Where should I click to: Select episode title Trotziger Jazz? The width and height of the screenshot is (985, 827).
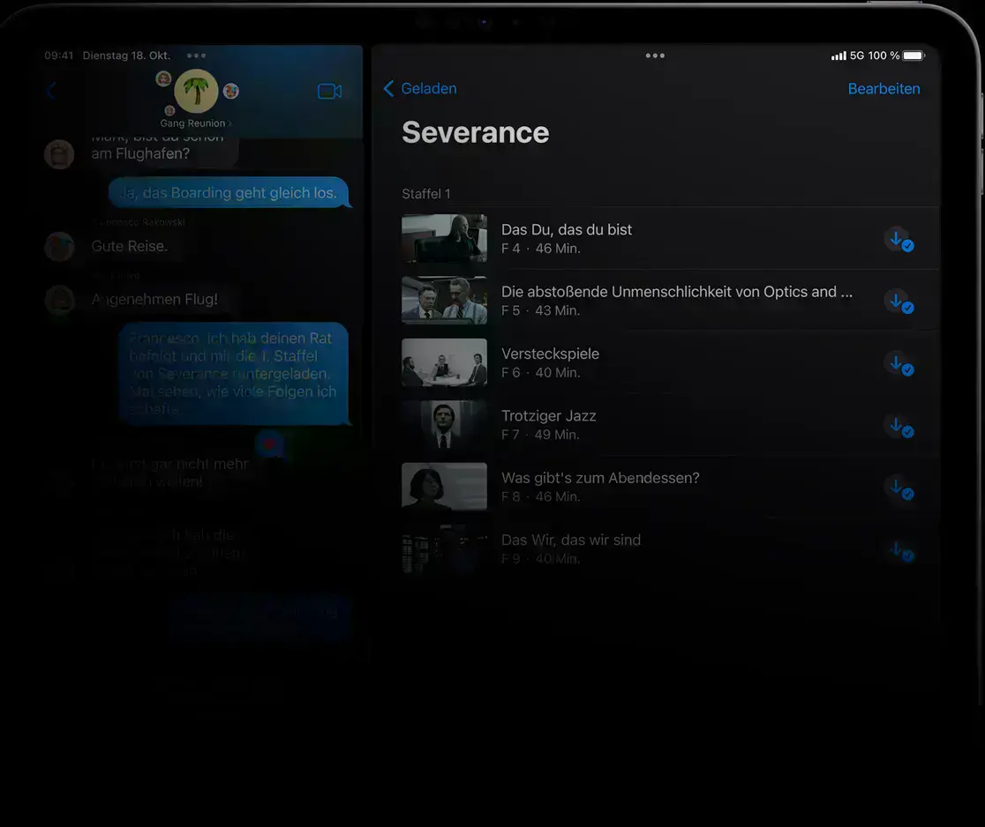pos(548,416)
